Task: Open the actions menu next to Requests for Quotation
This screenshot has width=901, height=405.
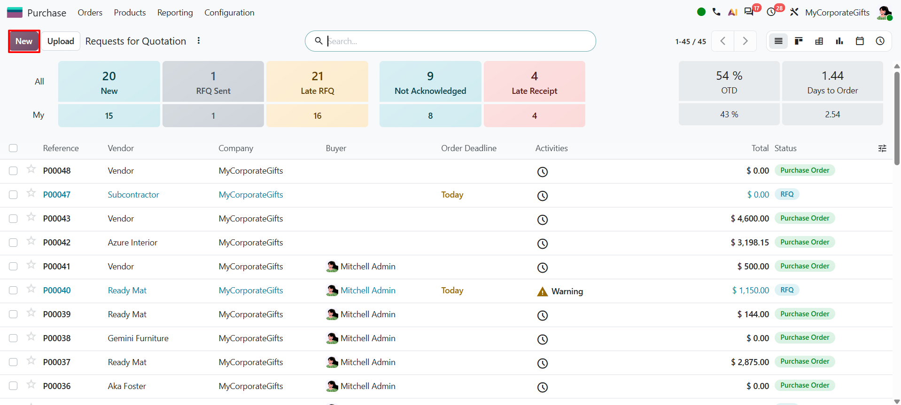Action: click(x=199, y=41)
